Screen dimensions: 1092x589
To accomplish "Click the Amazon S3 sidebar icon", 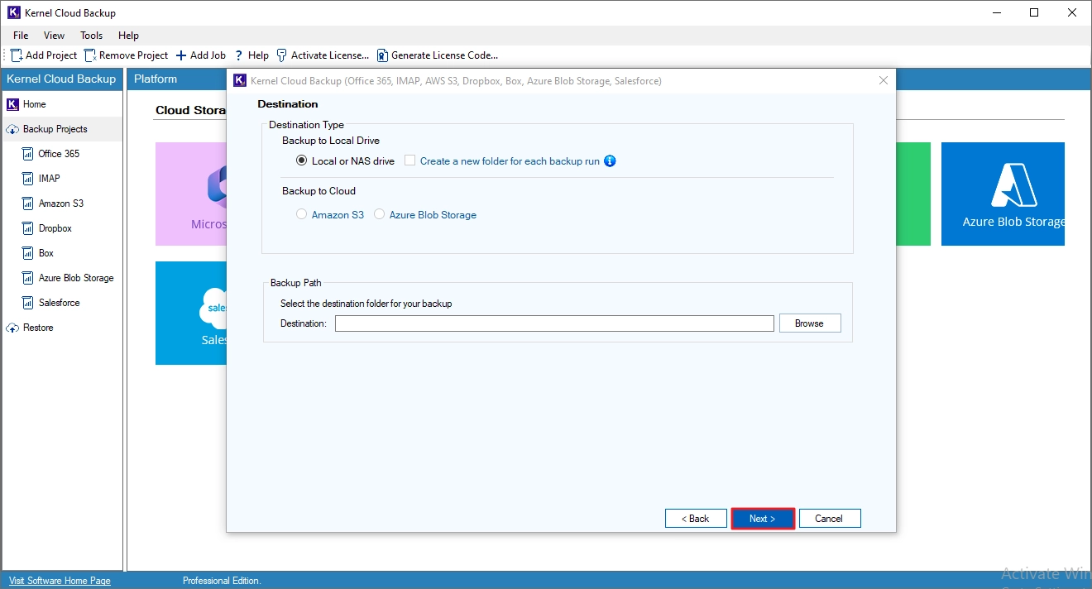I will point(28,204).
